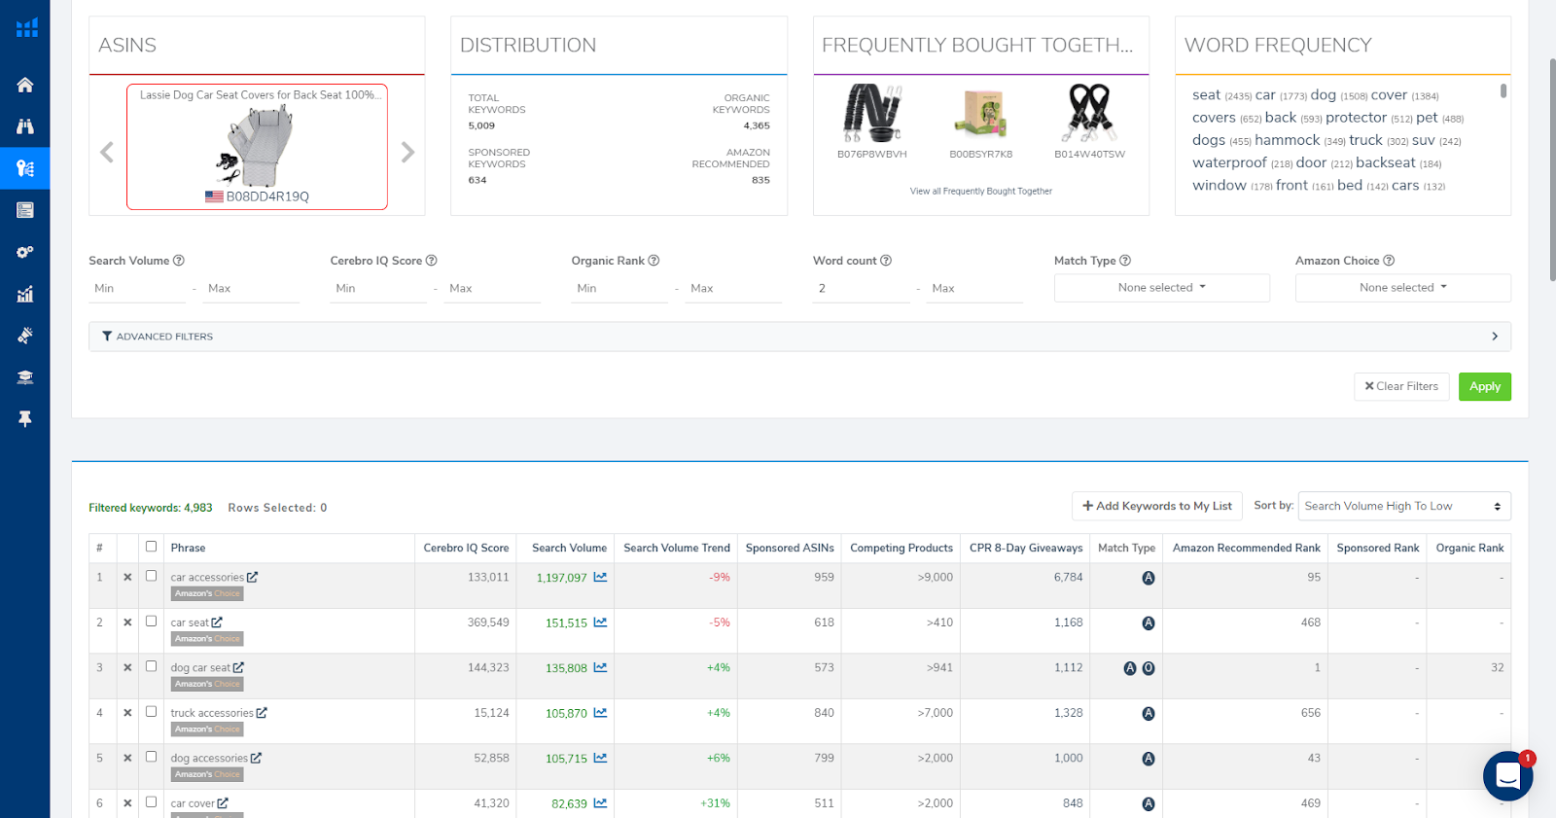Viewport: 1556px width, 818px height.
Task: Click Search Volume help question icon
Action: (179, 261)
